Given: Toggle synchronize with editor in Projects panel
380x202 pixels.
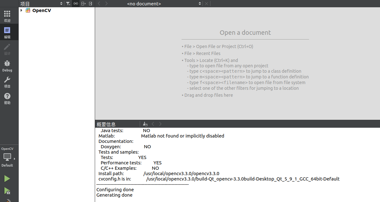Looking at the screenshot, I should tap(75, 3).
